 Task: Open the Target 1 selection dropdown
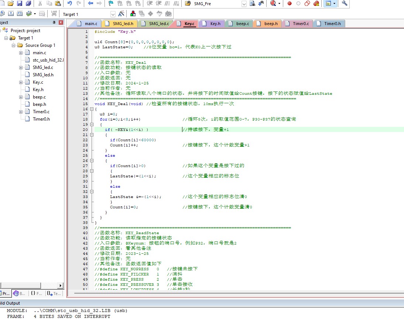pyautogui.click(x=113, y=14)
